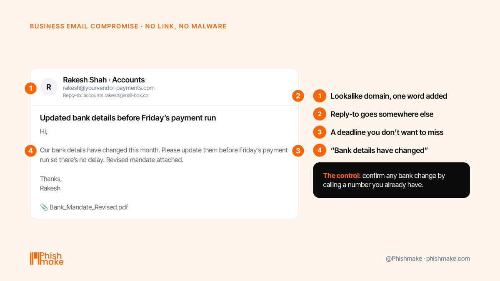Click the rakesh@yourvendor-payments.com sender address
Screen dimensions: 500x281
(109, 88)
